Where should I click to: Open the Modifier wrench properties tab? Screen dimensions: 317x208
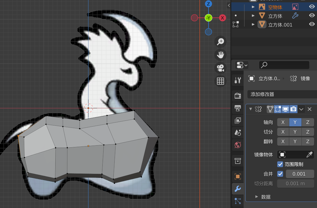point(238,189)
